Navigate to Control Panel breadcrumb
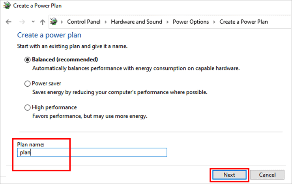This screenshot has height=184, width=292. (84, 22)
